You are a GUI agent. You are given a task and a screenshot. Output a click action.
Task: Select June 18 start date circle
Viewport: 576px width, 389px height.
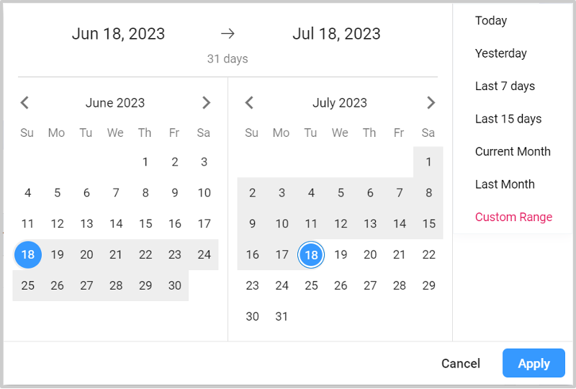(x=28, y=254)
